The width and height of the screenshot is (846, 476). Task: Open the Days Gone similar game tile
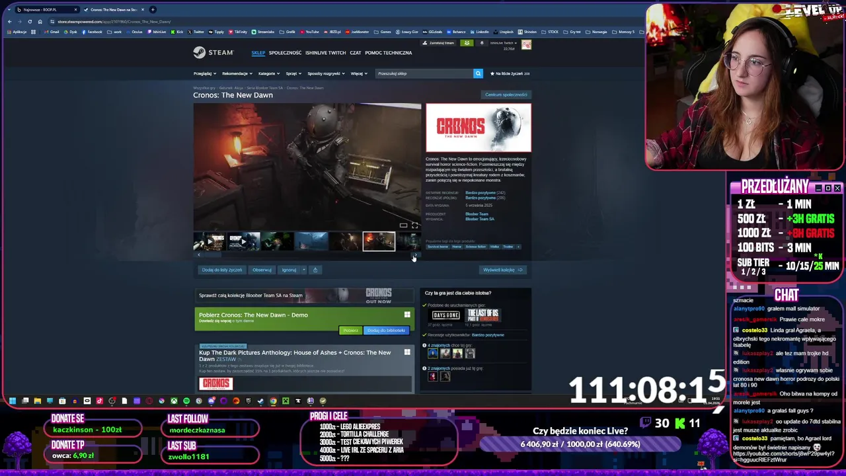point(445,315)
